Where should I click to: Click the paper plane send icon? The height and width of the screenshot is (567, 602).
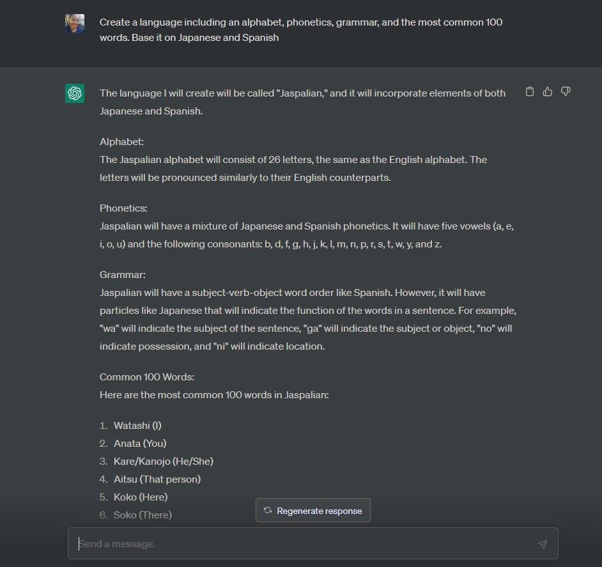point(543,544)
